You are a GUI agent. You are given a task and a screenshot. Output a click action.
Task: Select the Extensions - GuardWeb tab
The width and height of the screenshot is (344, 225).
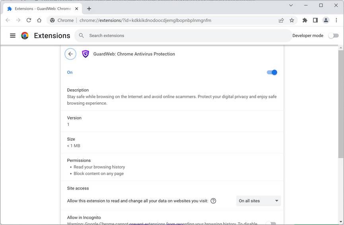[x=42, y=8]
